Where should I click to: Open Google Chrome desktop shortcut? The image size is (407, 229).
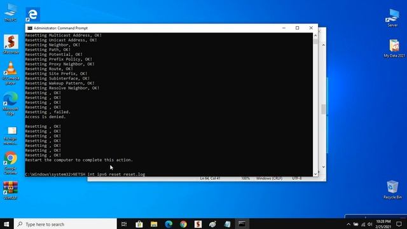pyautogui.click(x=10, y=163)
